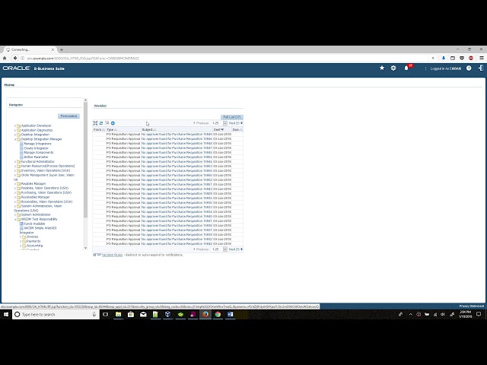Click the browser Home icon
Image resolution: width=487 pixels, height=365 pixels.
[x=5, y=58]
